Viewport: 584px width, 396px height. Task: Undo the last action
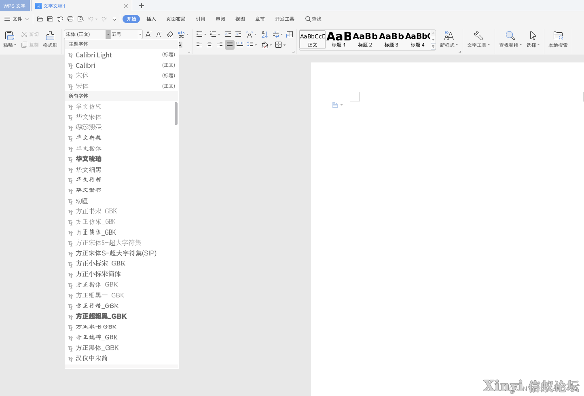[x=91, y=19]
